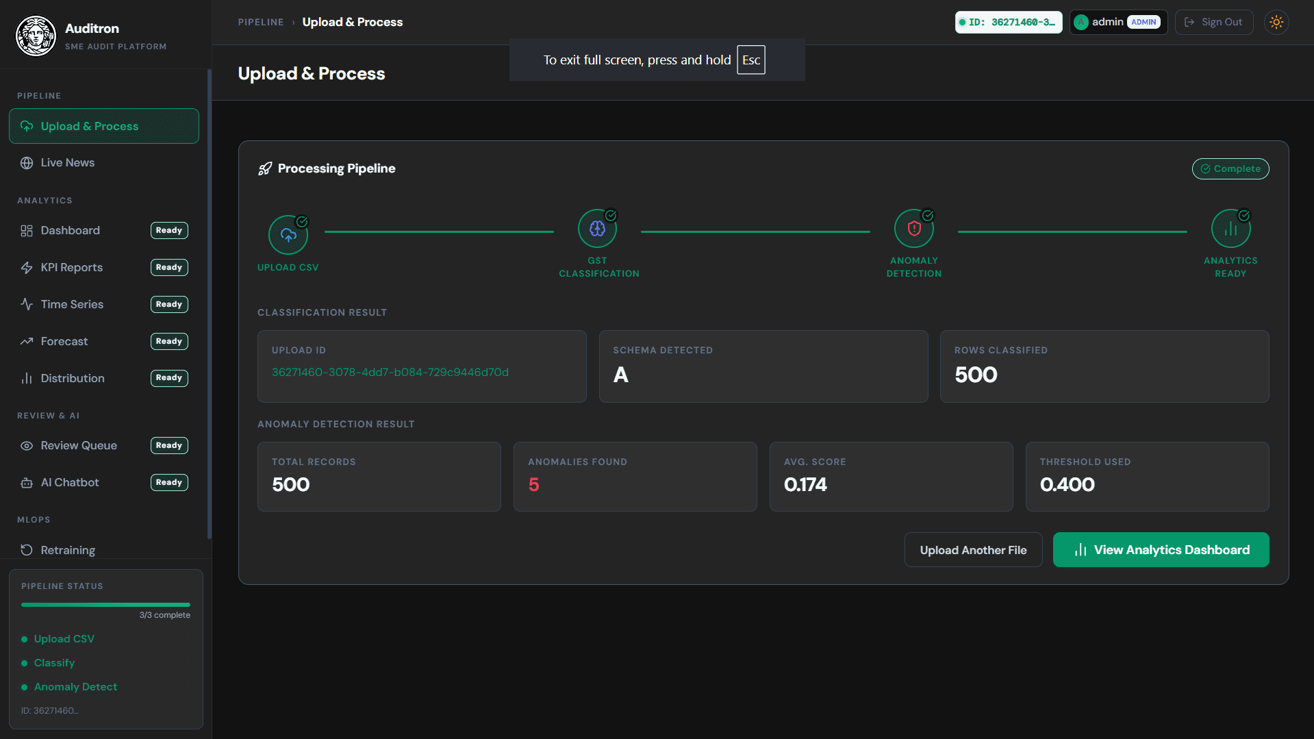Click the Ready badge next to AI Chatbot

click(x=169, y=483)
